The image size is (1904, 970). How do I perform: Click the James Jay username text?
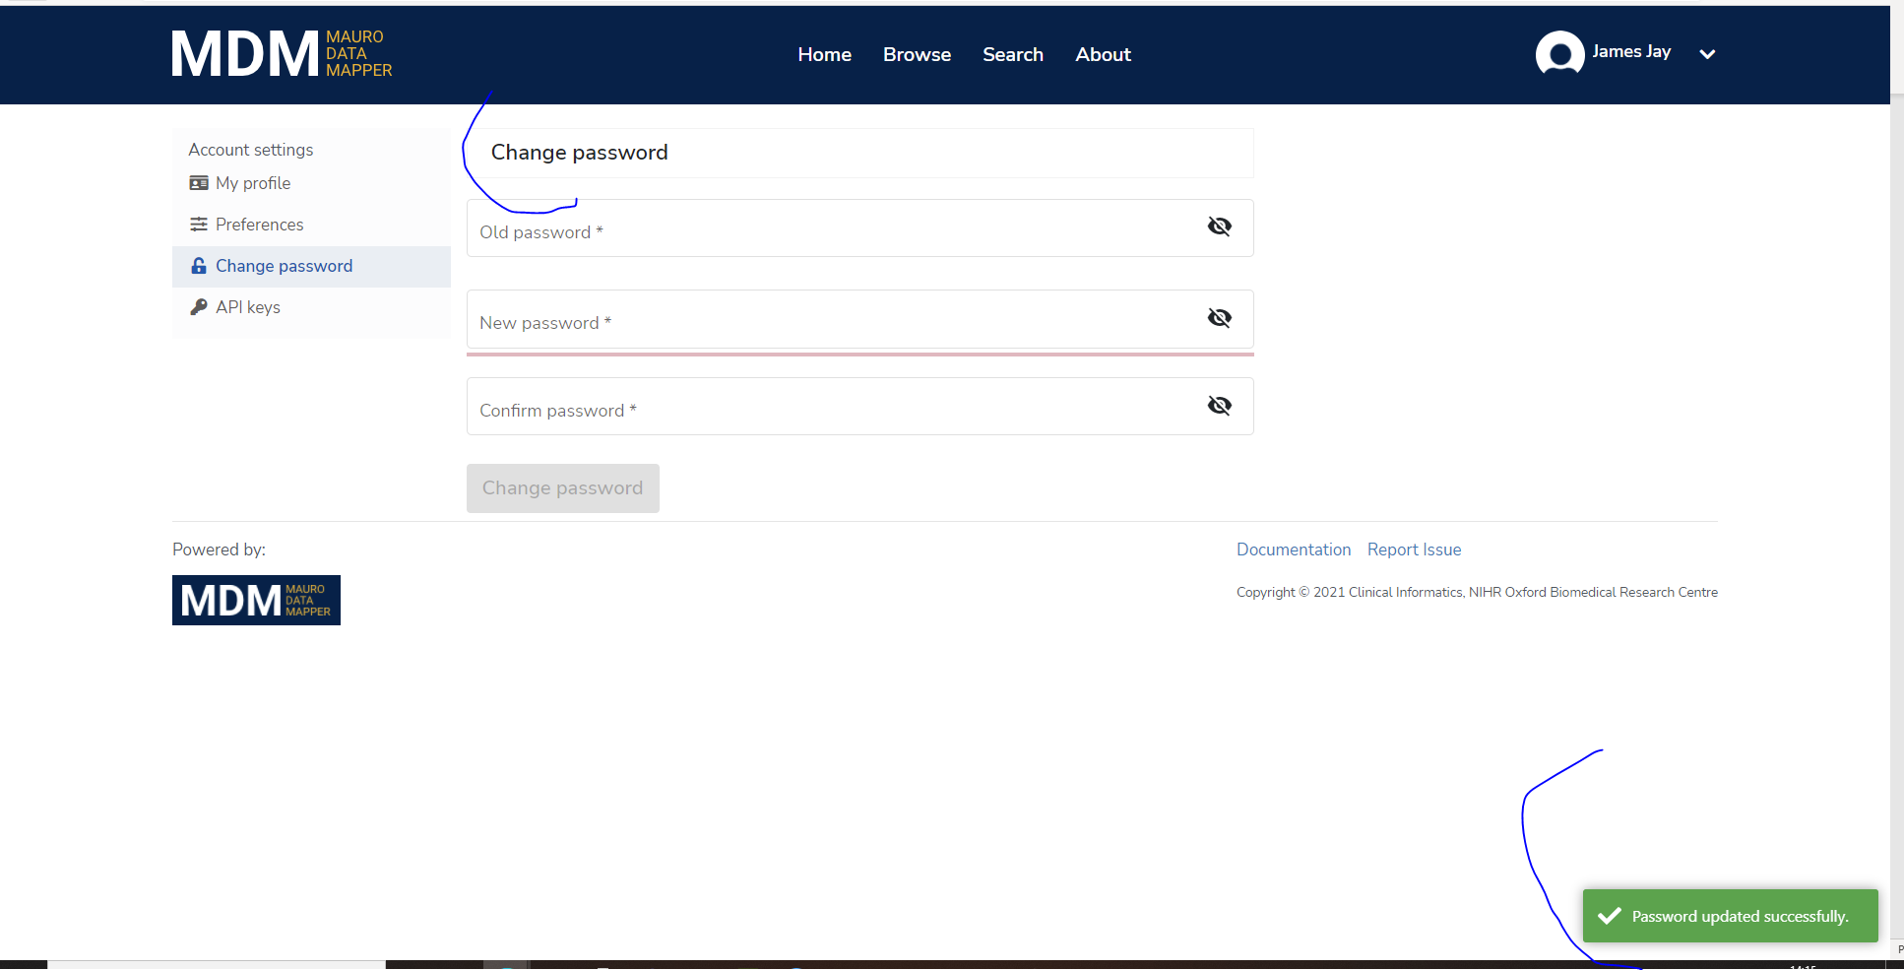coord(1630,51)
